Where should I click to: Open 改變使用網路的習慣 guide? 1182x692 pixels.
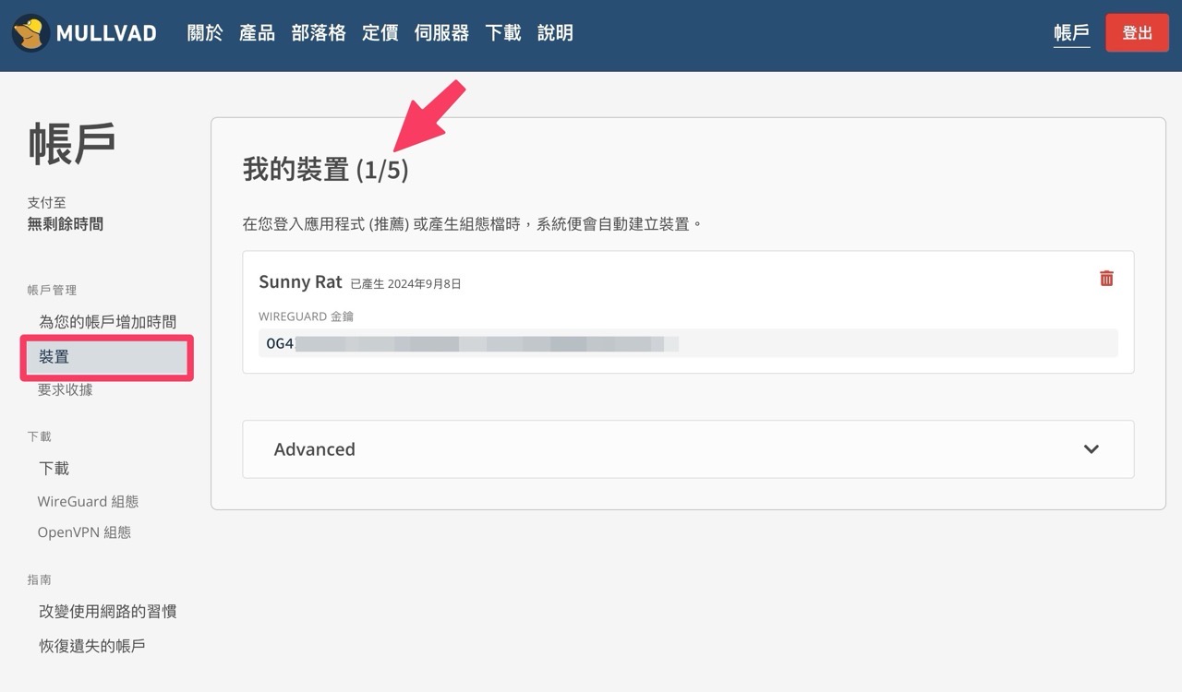pyautogui.click(x=107, y=612)
